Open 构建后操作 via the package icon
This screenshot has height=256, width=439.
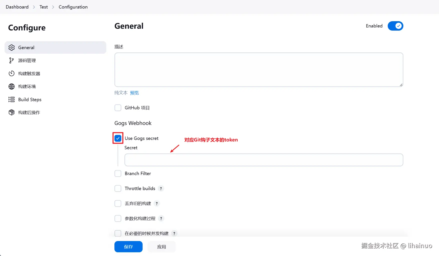(x=11, y=112)
